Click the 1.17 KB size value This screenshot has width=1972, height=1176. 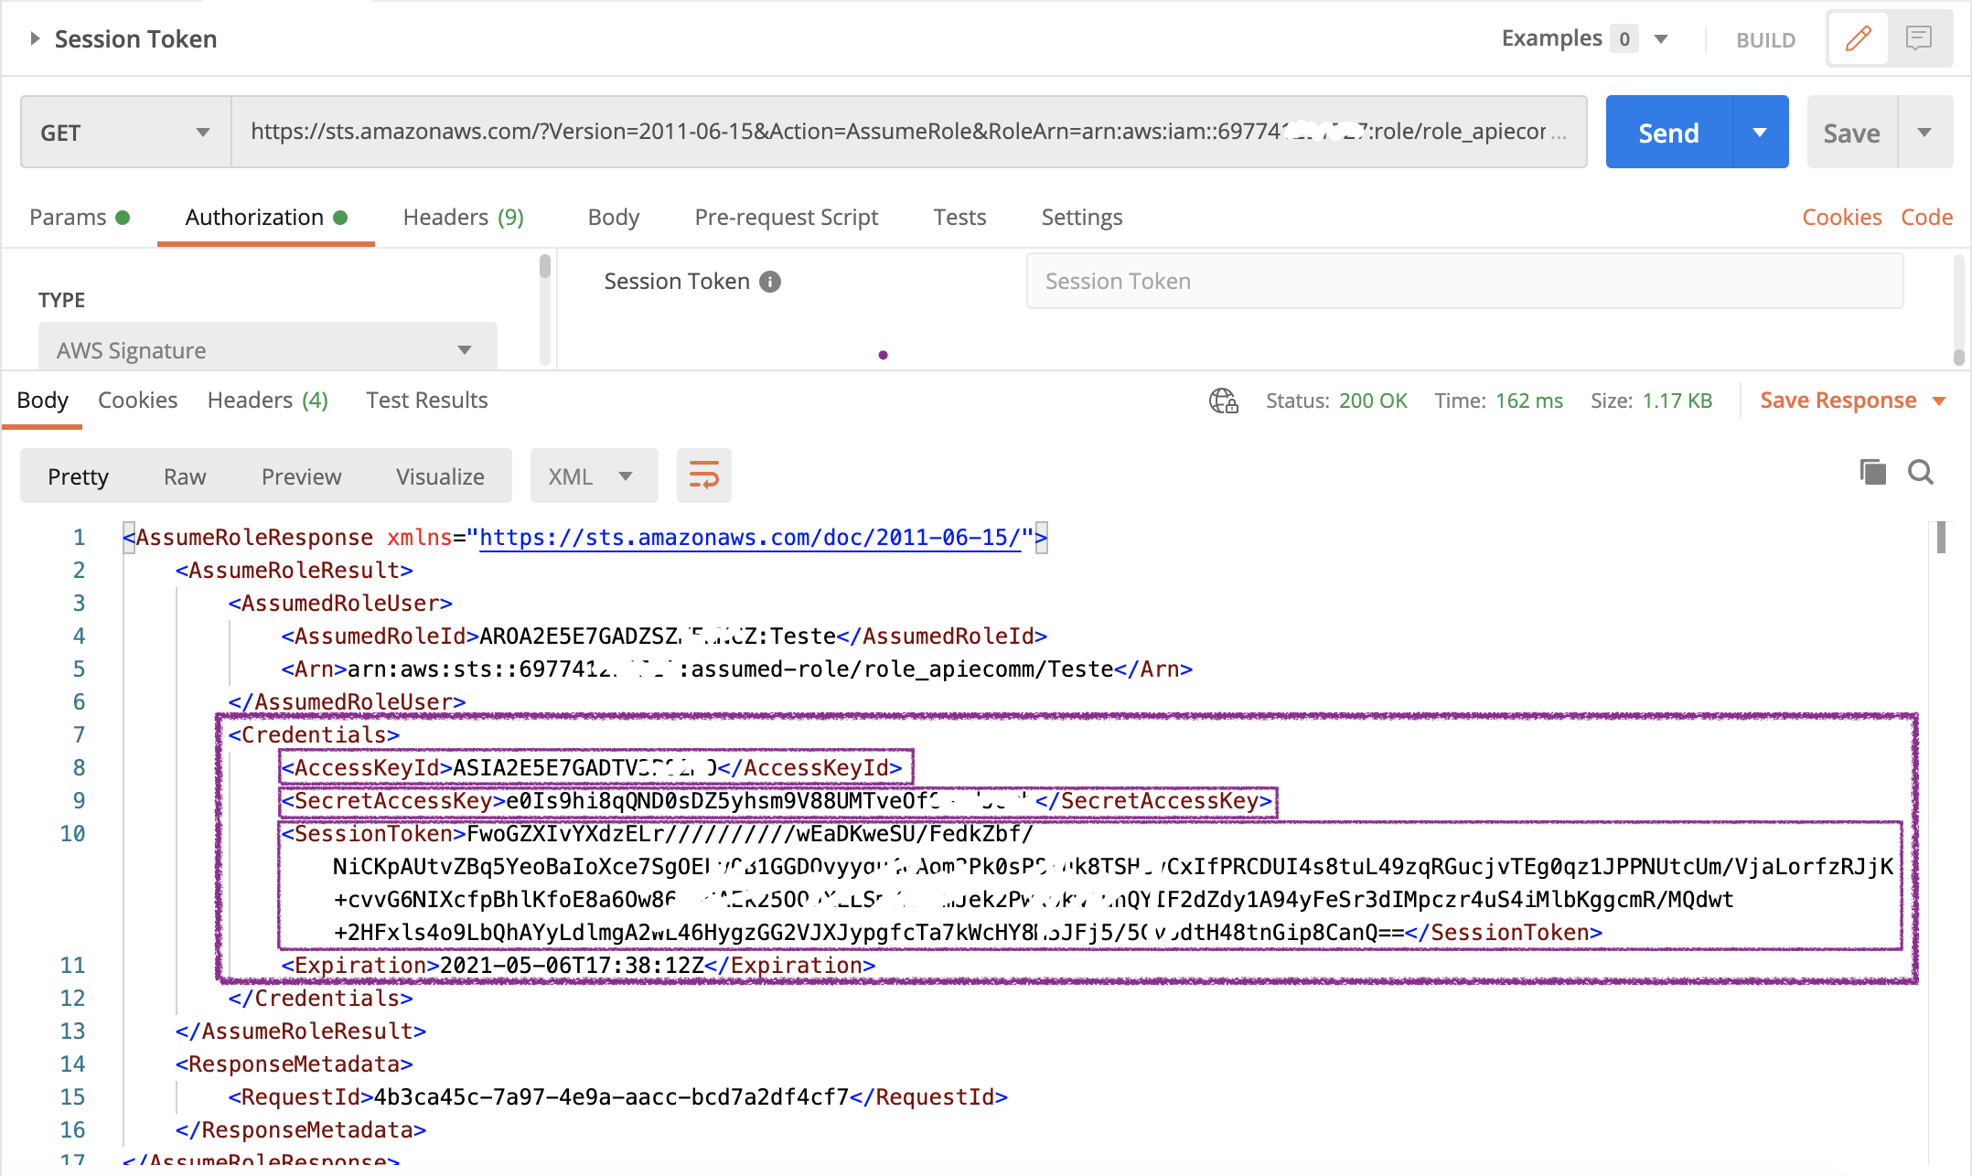click(x=1677, y=401)
